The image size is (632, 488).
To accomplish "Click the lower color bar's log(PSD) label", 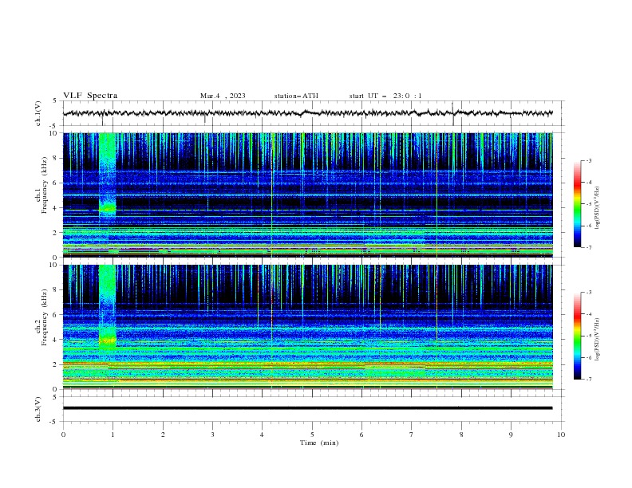I will 597,339.
